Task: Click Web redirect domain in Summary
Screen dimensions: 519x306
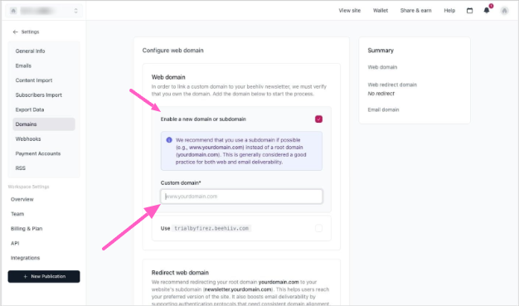Action: pos(392,85)
